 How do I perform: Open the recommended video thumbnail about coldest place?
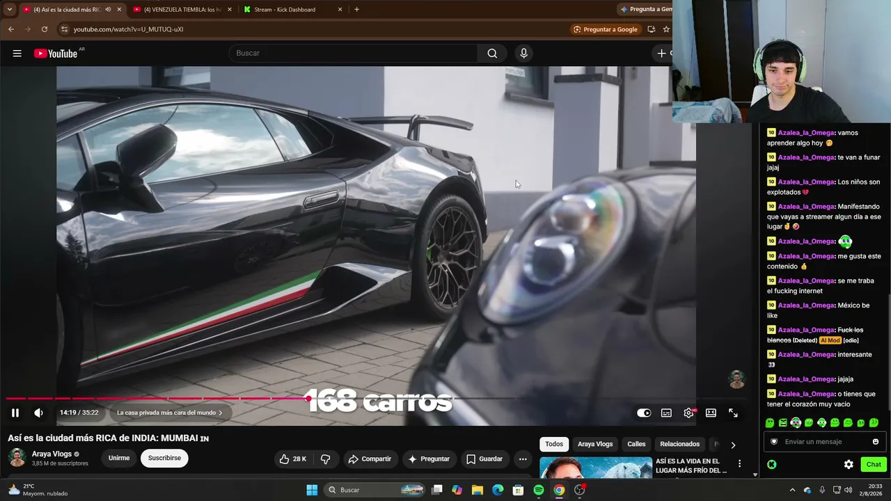click(x=595, y=468)
